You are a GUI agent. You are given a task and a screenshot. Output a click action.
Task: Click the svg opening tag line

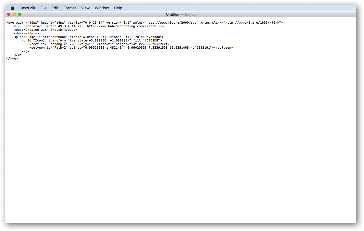pos(145,23)
